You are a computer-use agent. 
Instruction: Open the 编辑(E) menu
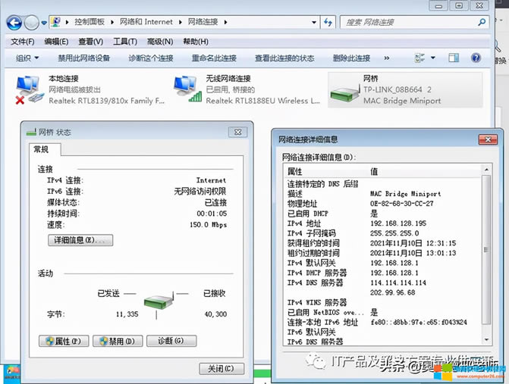[56, 42]
